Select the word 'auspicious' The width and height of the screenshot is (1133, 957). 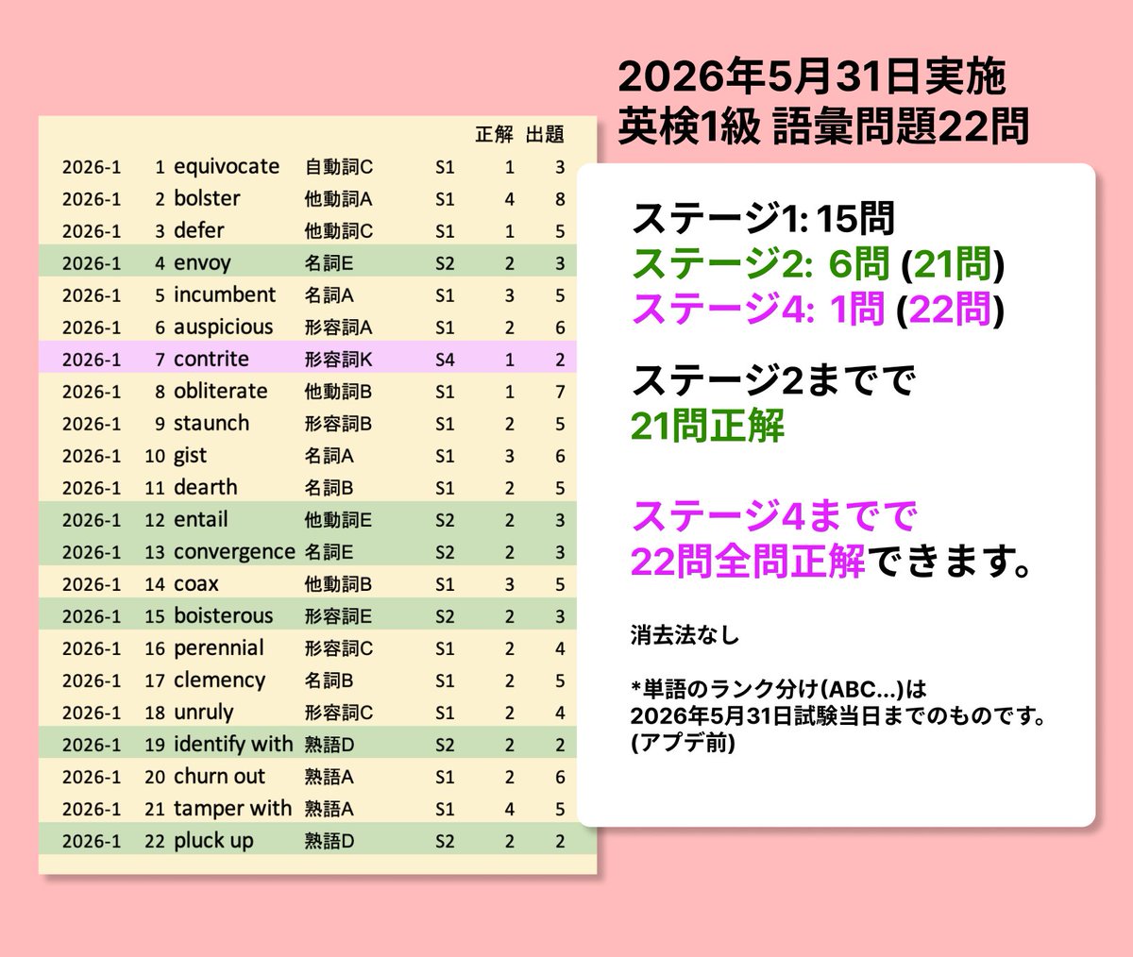[x=224, y=327]
